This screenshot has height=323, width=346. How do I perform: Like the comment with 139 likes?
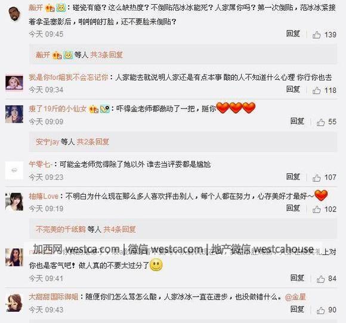click(x=316, y=35)
